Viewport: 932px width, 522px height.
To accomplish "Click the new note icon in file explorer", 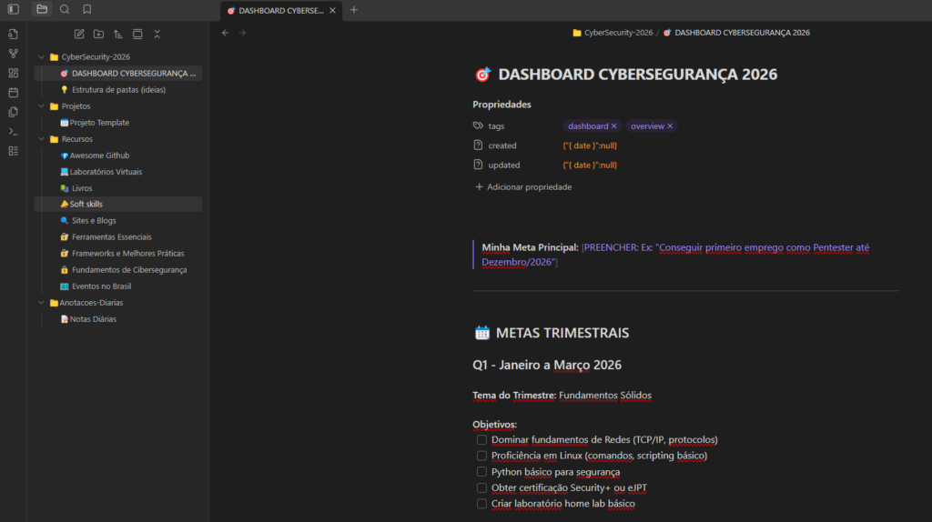I will 78,34.
